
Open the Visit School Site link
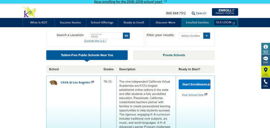click(x=192, y=95)
